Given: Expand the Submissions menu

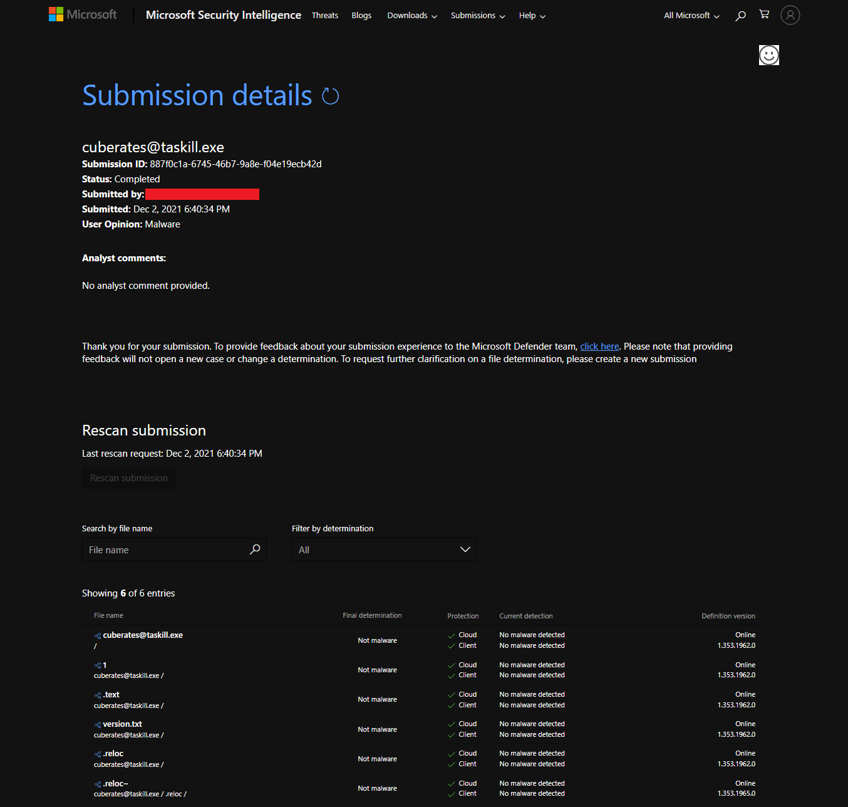Looking at the screenshot, I should [x=477, y=16].
